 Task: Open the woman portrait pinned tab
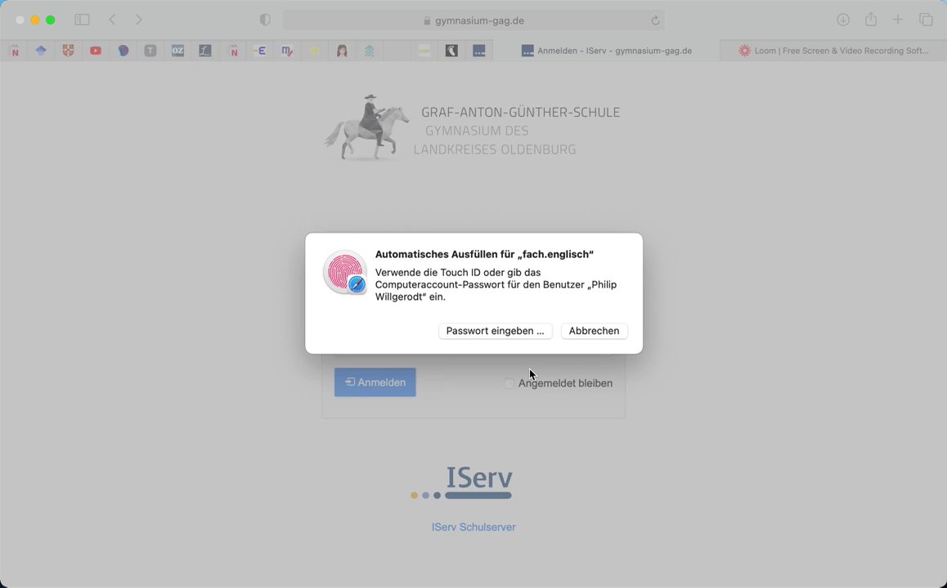[x=342, y=51]
